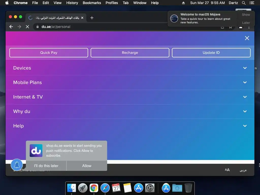This screenshot has width=260, height=195.
Task: Open the Trash in the Dock
Action: pyautogui.click(x=188, y=188)
